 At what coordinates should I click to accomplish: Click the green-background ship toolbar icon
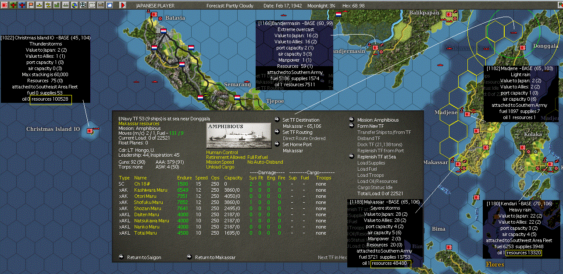click(66, 5)
